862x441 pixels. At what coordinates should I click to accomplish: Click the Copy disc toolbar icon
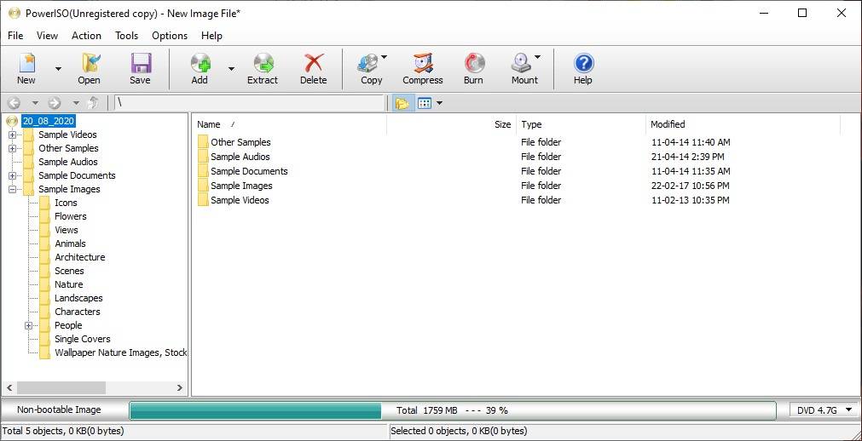coord(367,63)
